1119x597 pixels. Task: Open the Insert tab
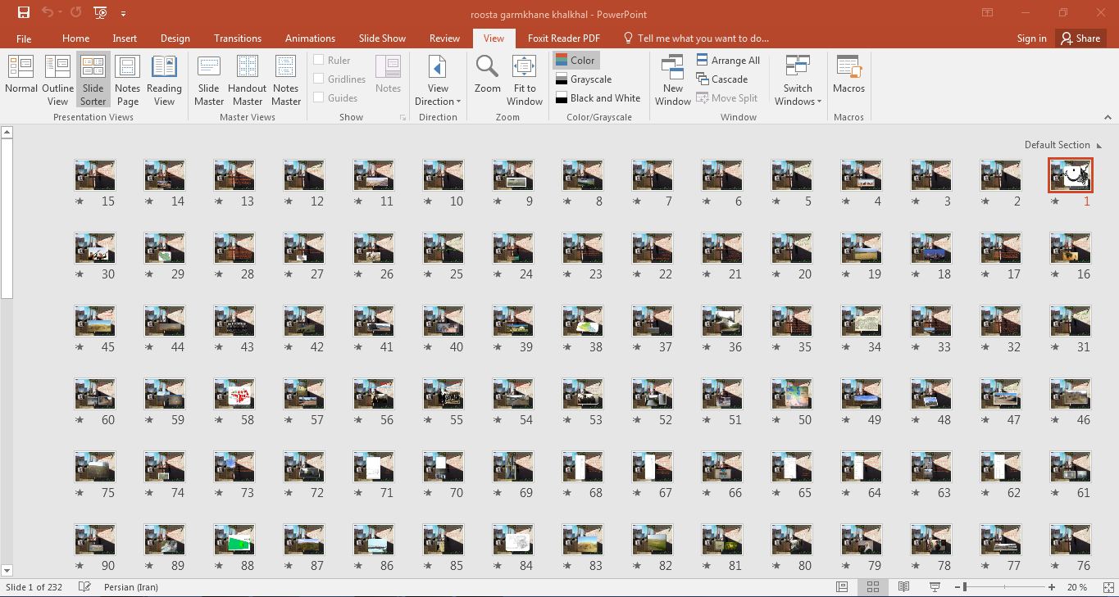(125, 38)
